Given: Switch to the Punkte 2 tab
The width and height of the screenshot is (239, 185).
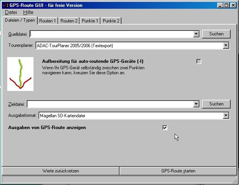Looking at the screenshot, I should coord(111,21).
